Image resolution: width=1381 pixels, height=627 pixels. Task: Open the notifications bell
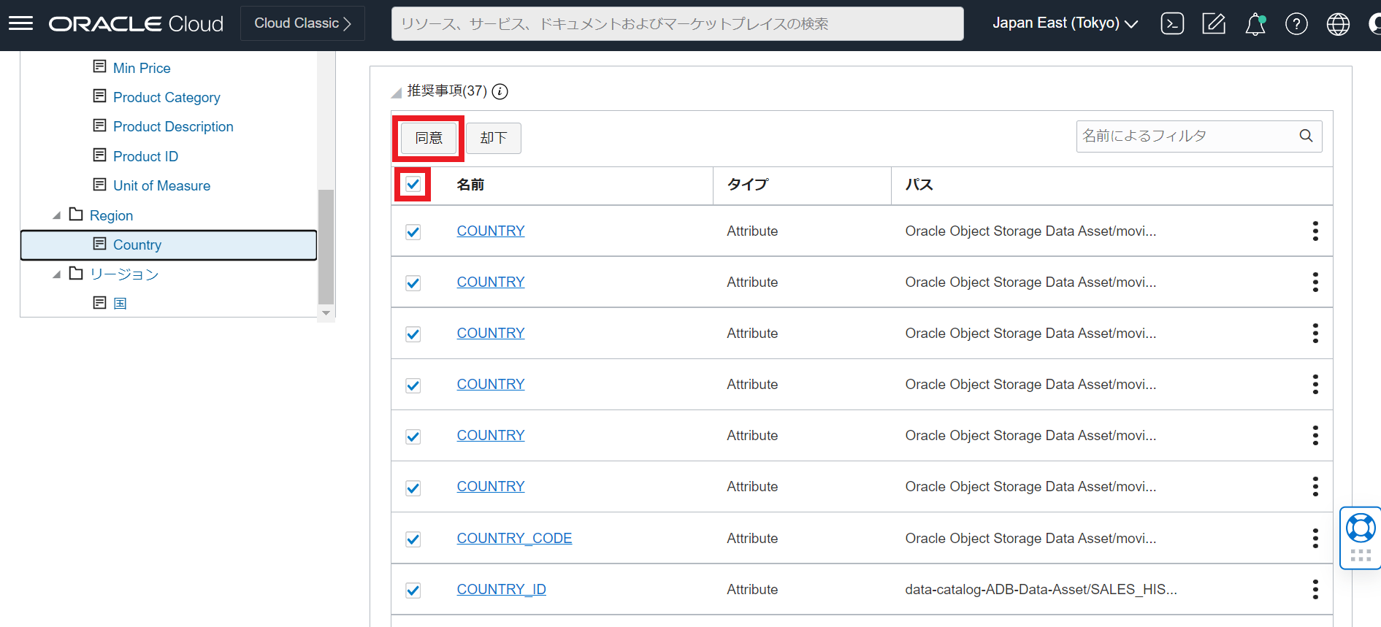[x=1255, y=24]
